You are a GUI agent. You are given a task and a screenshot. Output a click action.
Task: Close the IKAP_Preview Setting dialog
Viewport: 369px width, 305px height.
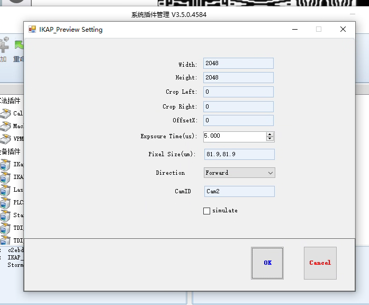tap(343, 30)
